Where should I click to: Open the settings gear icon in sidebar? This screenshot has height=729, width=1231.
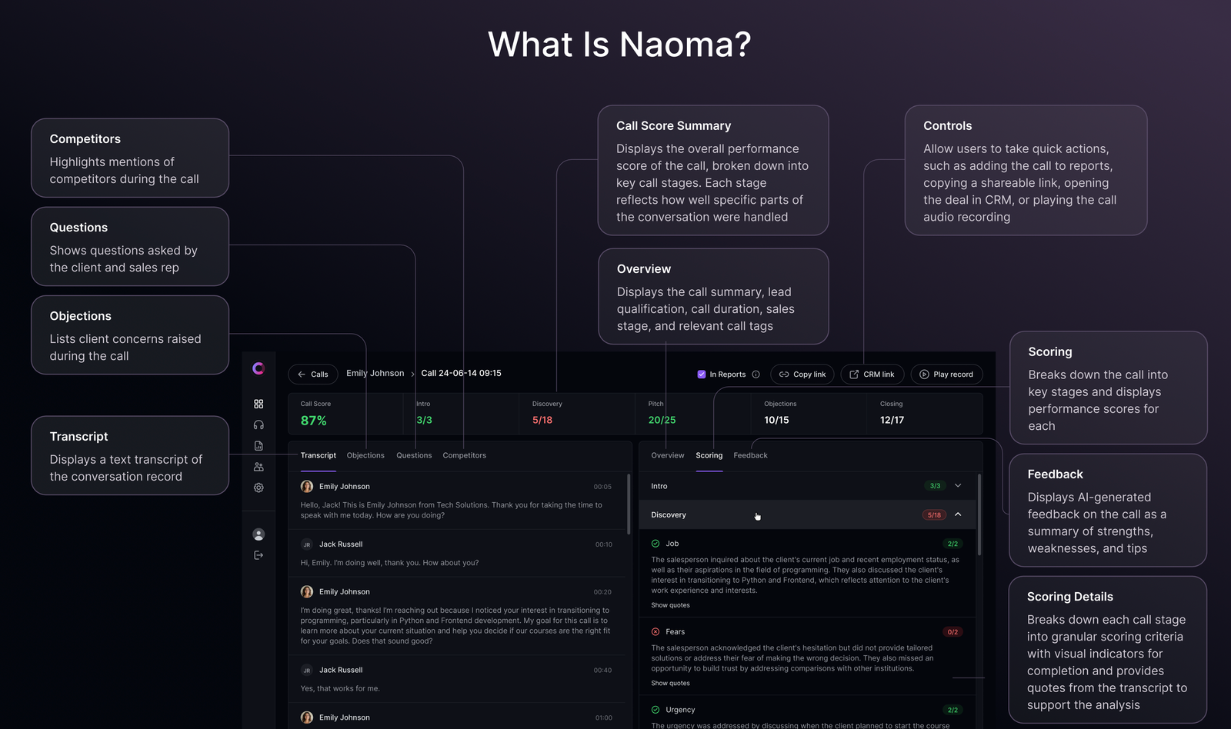click(x=259, y=488)
